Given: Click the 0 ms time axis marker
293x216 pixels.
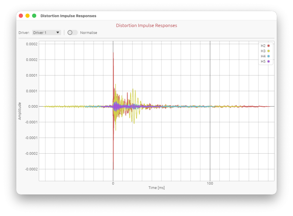Looking at the screenshot, I should [113, 183].
